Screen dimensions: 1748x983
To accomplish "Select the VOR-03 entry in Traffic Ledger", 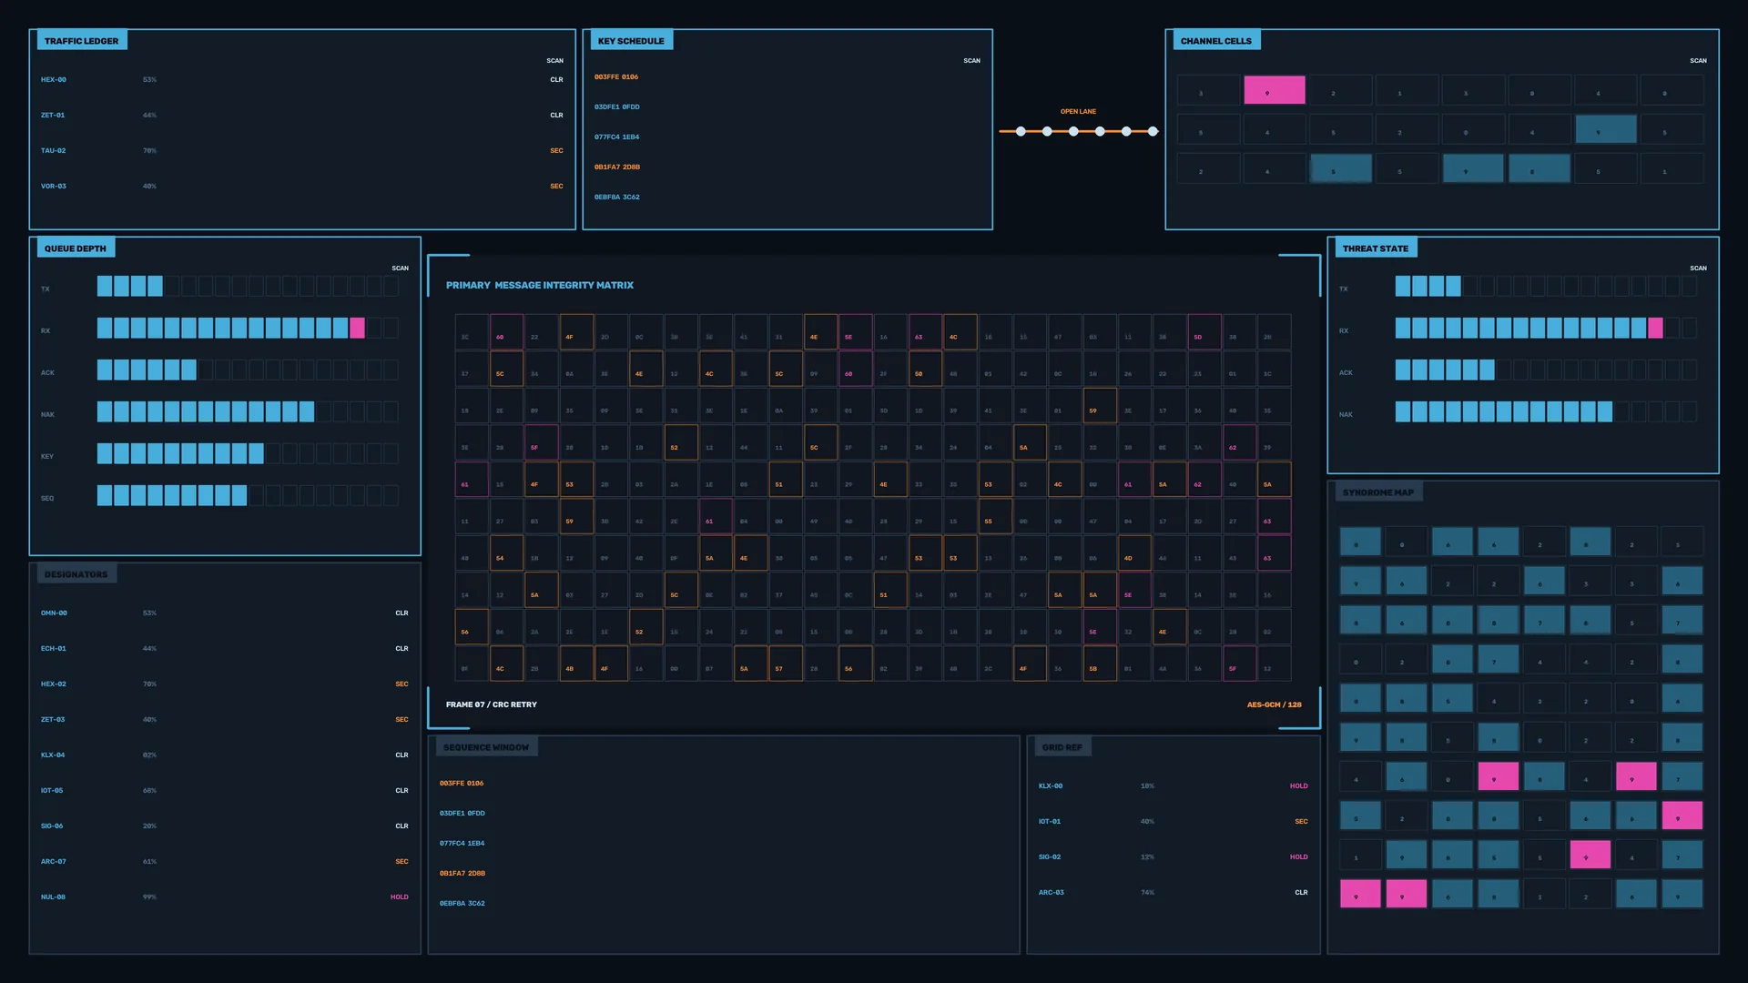I will pos(302,187).
